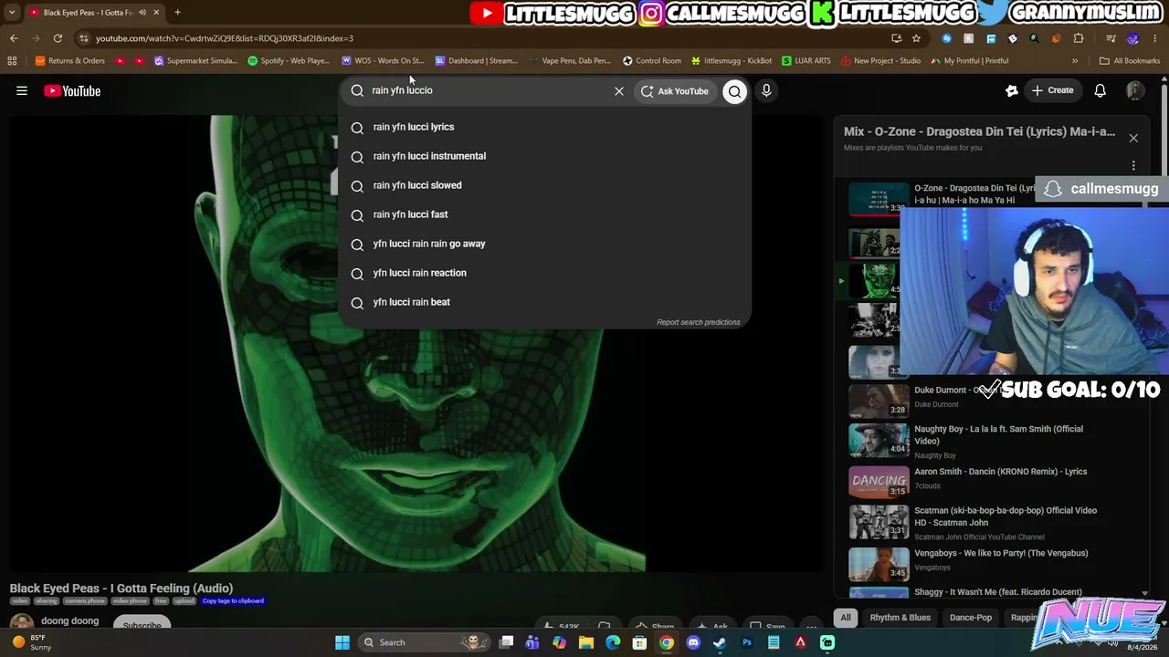Open the mix playlist three-dot options
Image resolution: width=1169 pixels, height=657 pixels.
1133,166
